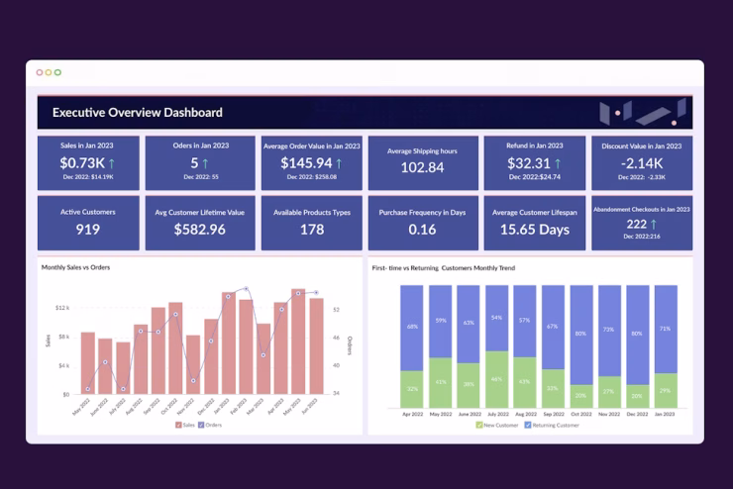Select the 80% returning segment for Dec 2022
Image resolution: width=733 pixels, height=489 pixels.
[x=638, y=335]
